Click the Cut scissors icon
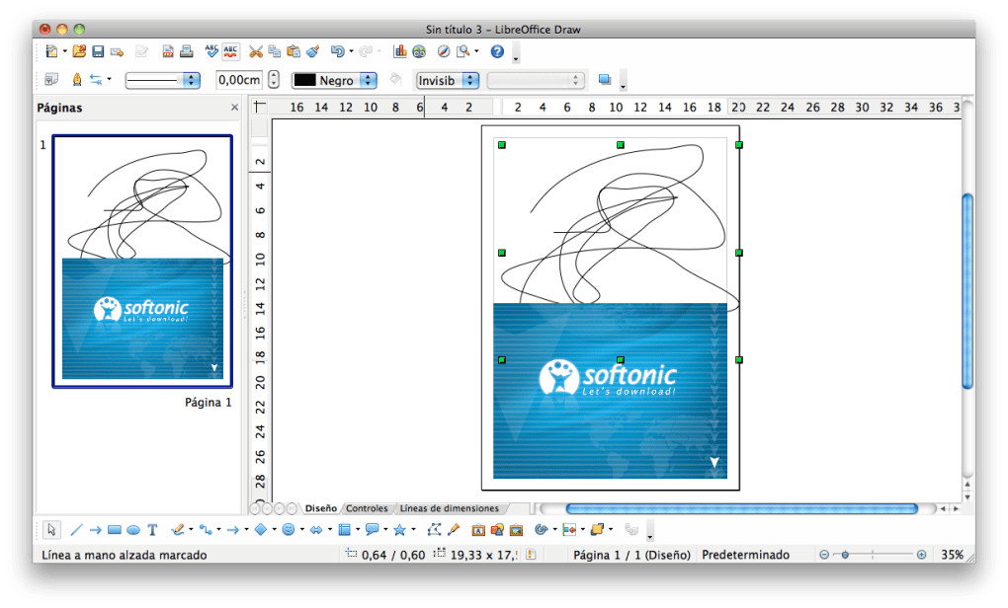Screen dimensions: 1008x608 tap(256, 51)
